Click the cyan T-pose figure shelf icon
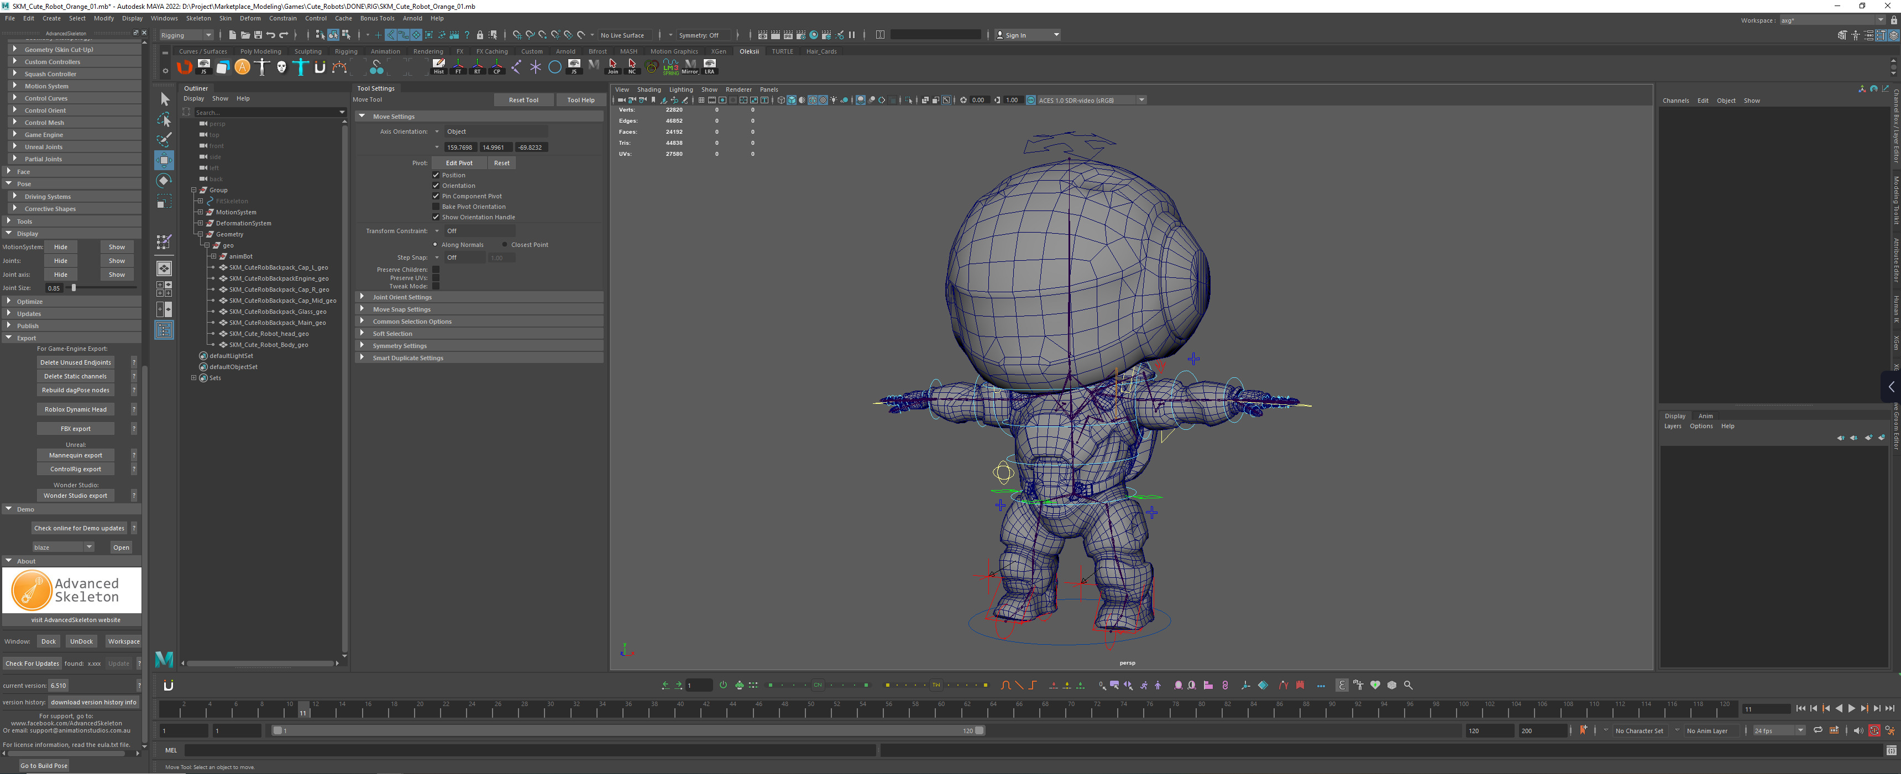Image resolution: width=1901 pixels, height=774 pixels. (x=300, y=67)
